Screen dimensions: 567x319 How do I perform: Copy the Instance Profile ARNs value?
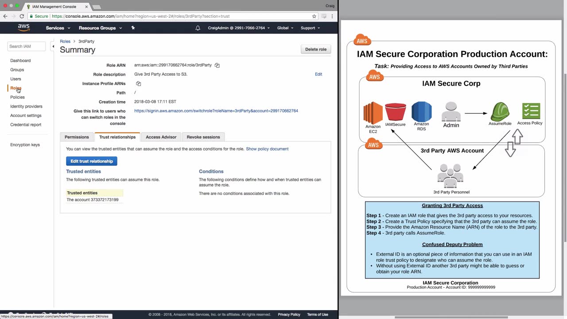[139, 83]
